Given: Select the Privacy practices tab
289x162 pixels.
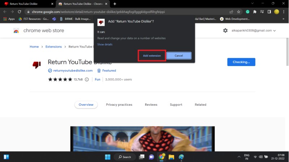Looking at the screenshot, I should [x=119, y=105].
